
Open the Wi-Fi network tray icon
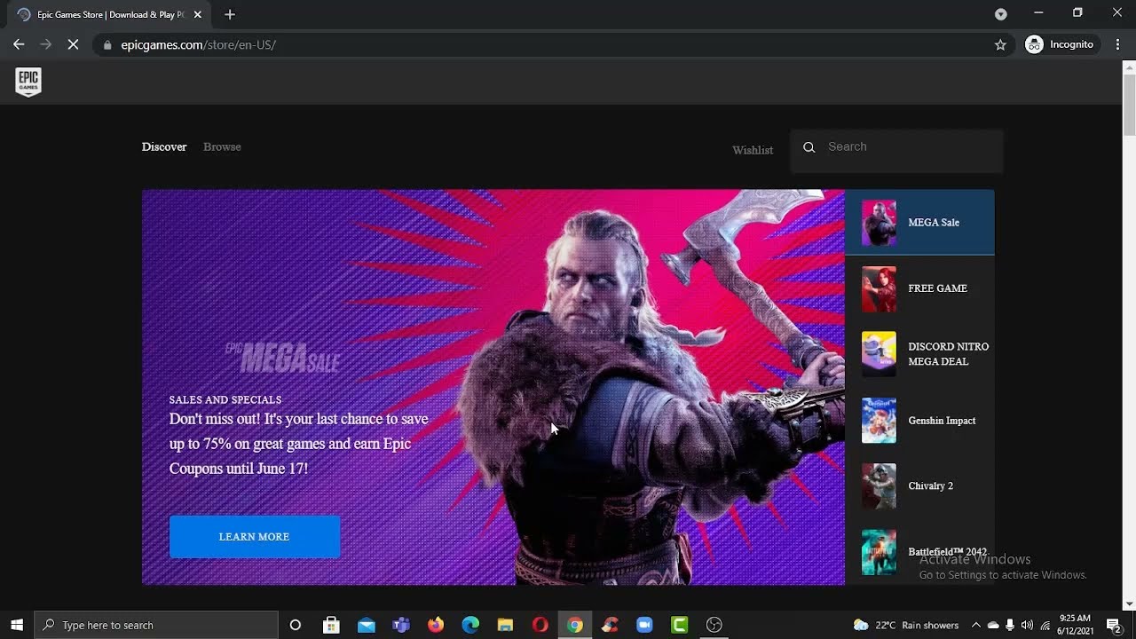point(1045,625)
